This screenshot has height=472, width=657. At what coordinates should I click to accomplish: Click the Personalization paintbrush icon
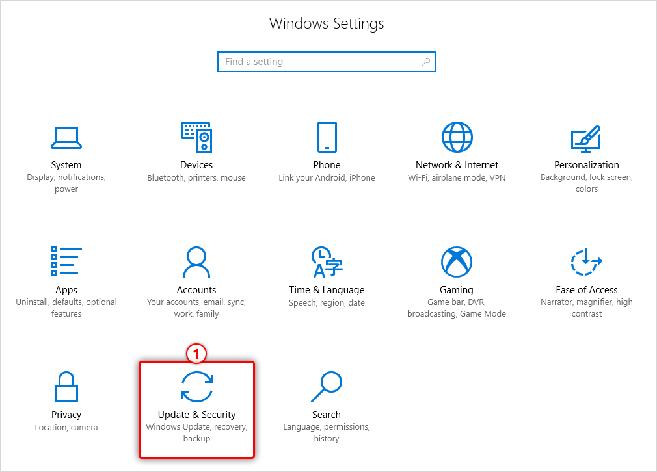pyautogui.click(x=586, y=137)
